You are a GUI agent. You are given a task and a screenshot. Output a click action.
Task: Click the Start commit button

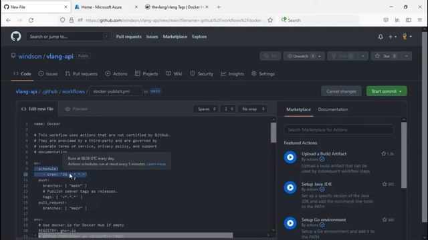(x=387, y=91)
